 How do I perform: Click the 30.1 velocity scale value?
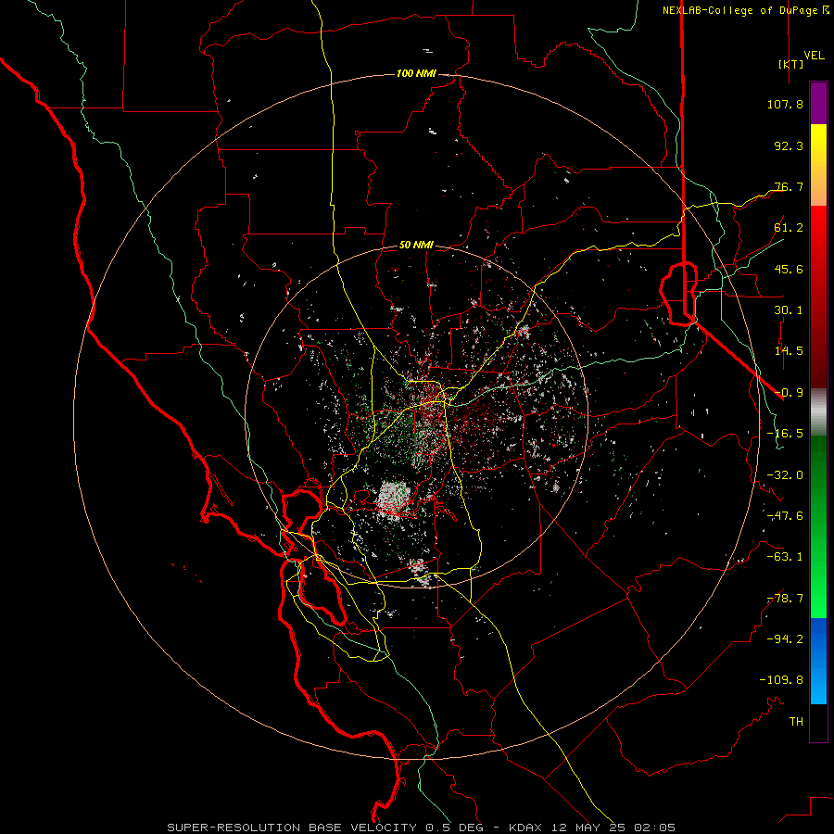tap(789, 310)
